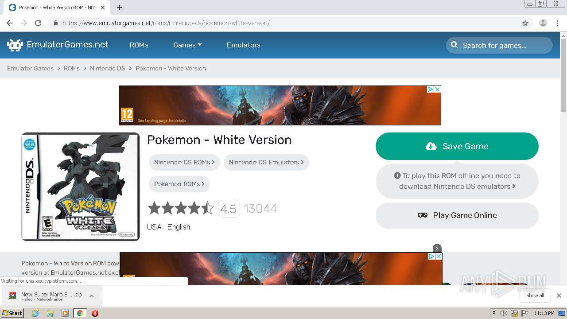Open media player taskbar icon
567x319 pixels.
coord(65,313)
